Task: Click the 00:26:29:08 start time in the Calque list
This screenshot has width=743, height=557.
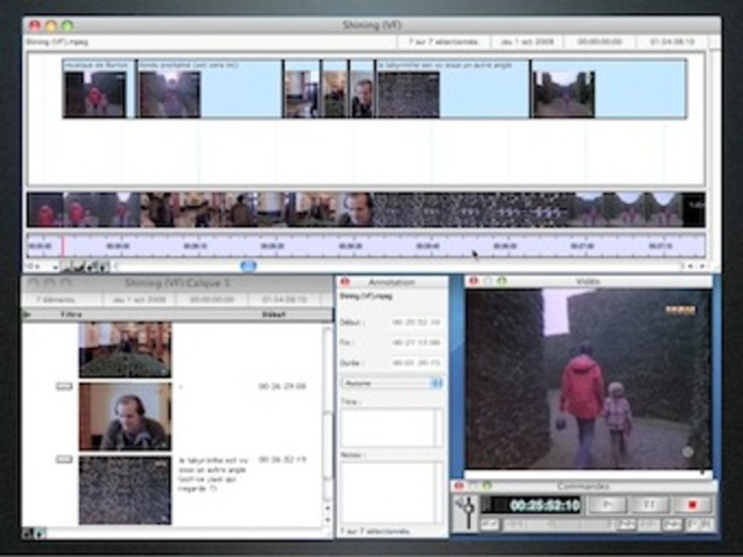Action: tap(282, 387)
